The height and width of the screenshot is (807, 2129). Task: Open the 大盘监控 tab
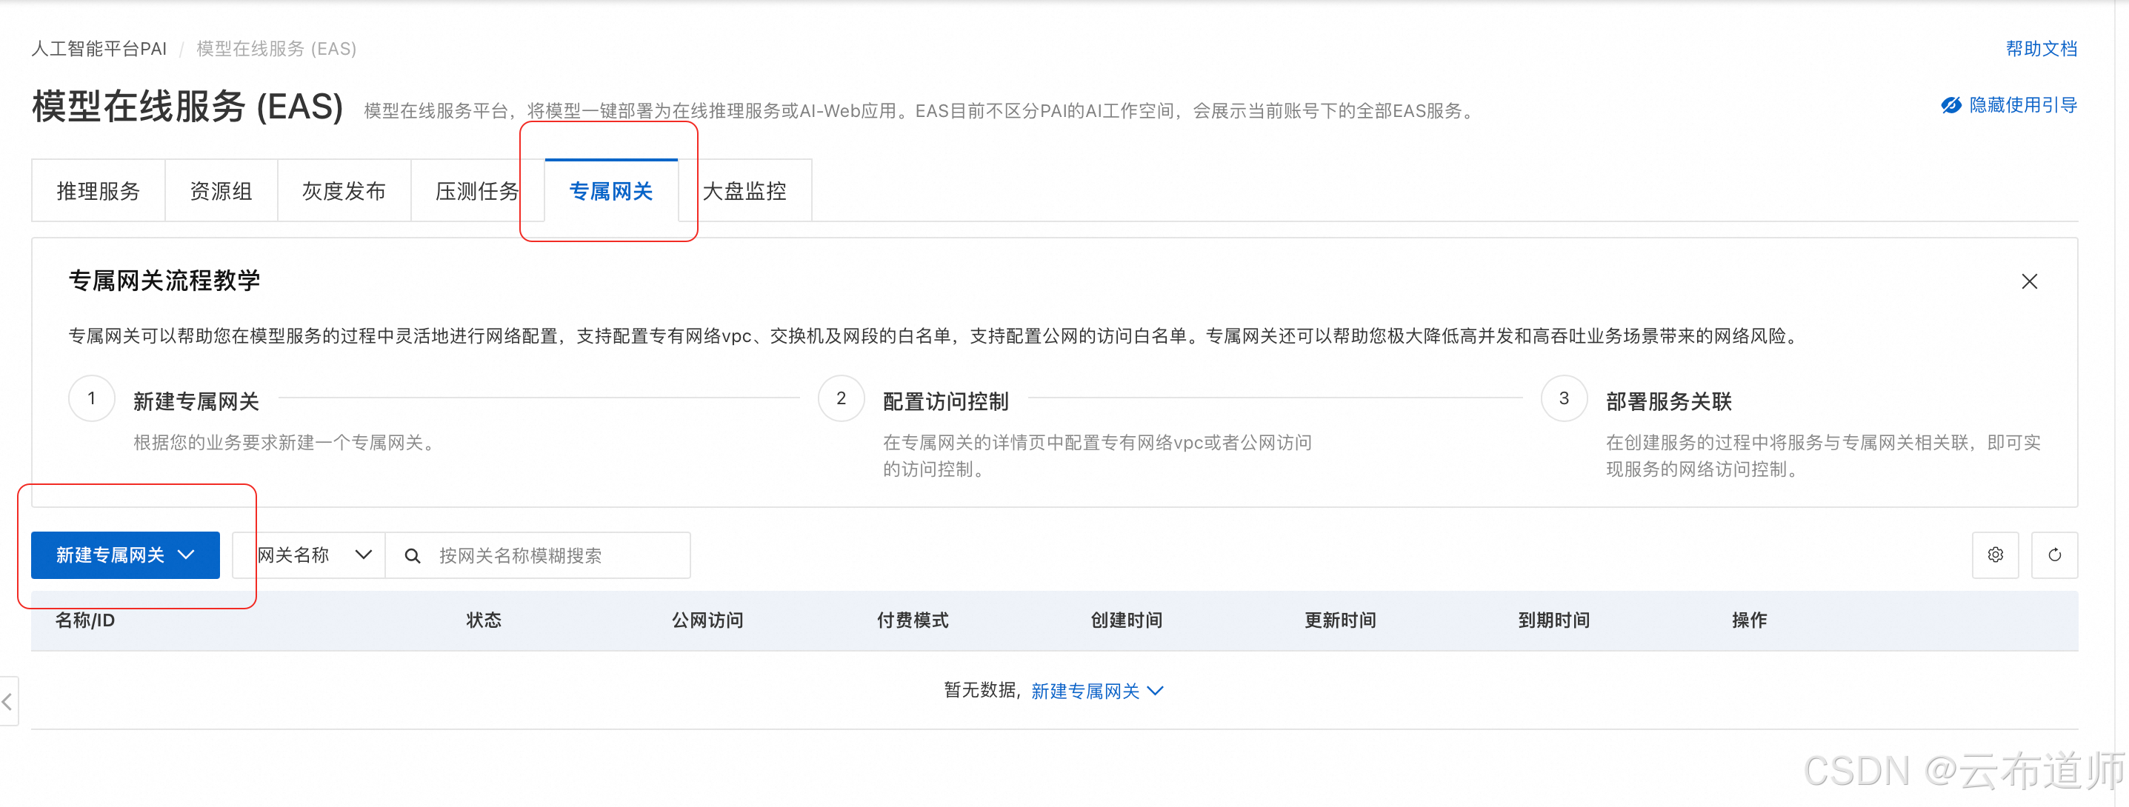744,192
